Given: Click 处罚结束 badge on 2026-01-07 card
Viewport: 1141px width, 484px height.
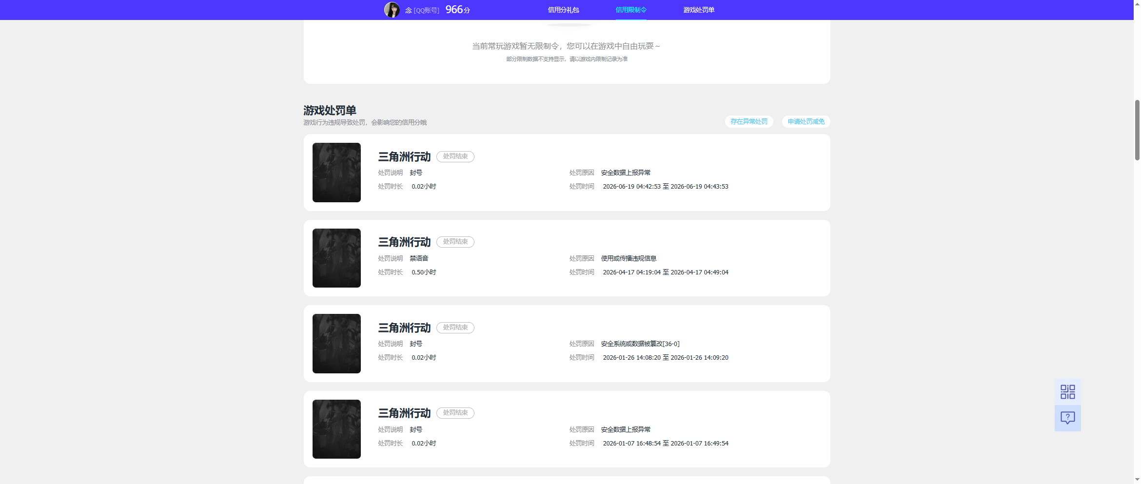Looking at the screenshot, I should (455, 413).
